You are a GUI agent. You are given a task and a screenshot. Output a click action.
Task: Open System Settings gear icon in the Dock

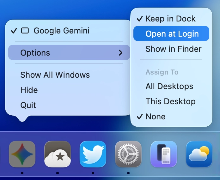pyautogui.click(x=128, y=154)
